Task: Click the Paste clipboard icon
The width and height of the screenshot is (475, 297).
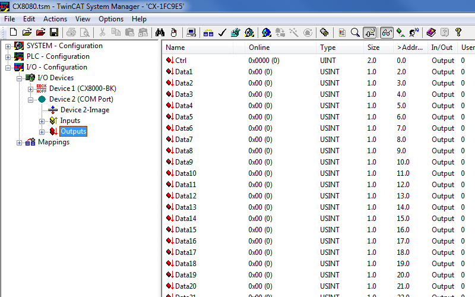Action: (x=129, y=32)
